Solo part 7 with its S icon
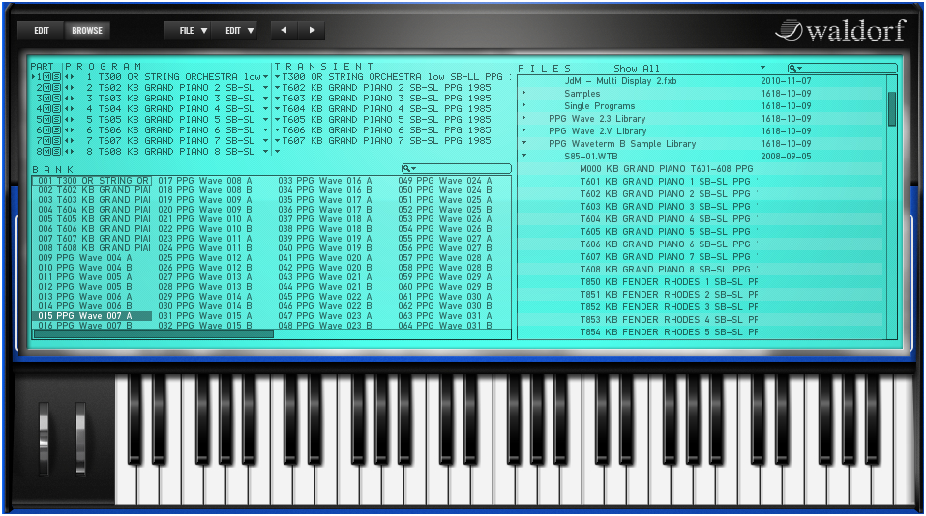Viewport: 926px width, 516px height. coord(56,141)
